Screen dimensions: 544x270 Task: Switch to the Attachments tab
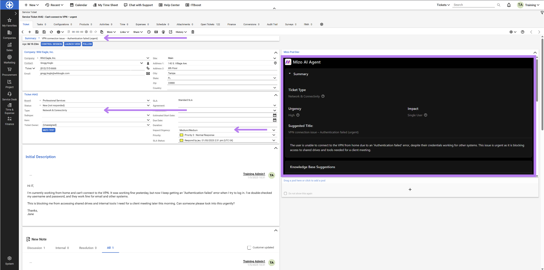[185, 24]
